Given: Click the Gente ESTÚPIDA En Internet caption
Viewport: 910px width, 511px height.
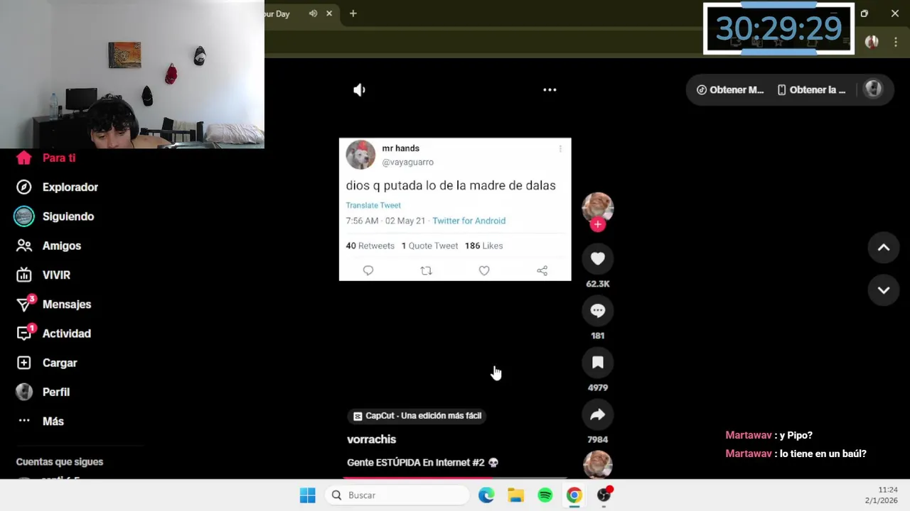Looking at the screenshot, I should [x=422, y=463].
